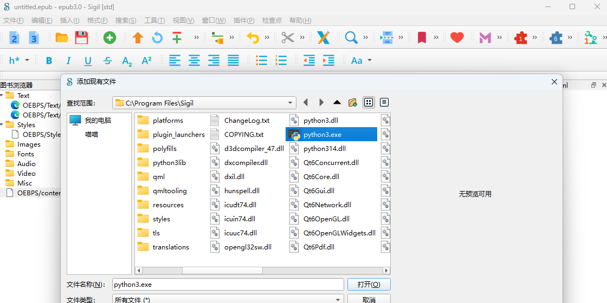Click the scissors cut icon
Image resolution: width=607 pixels, height=303 pixels.
coord(288,37)
